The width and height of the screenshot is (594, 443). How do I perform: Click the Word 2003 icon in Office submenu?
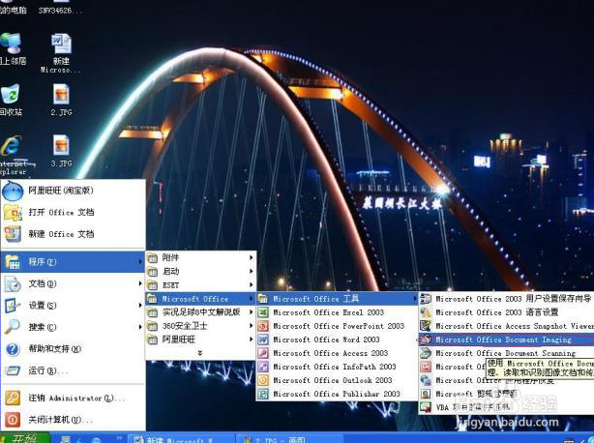coord(263,340)
